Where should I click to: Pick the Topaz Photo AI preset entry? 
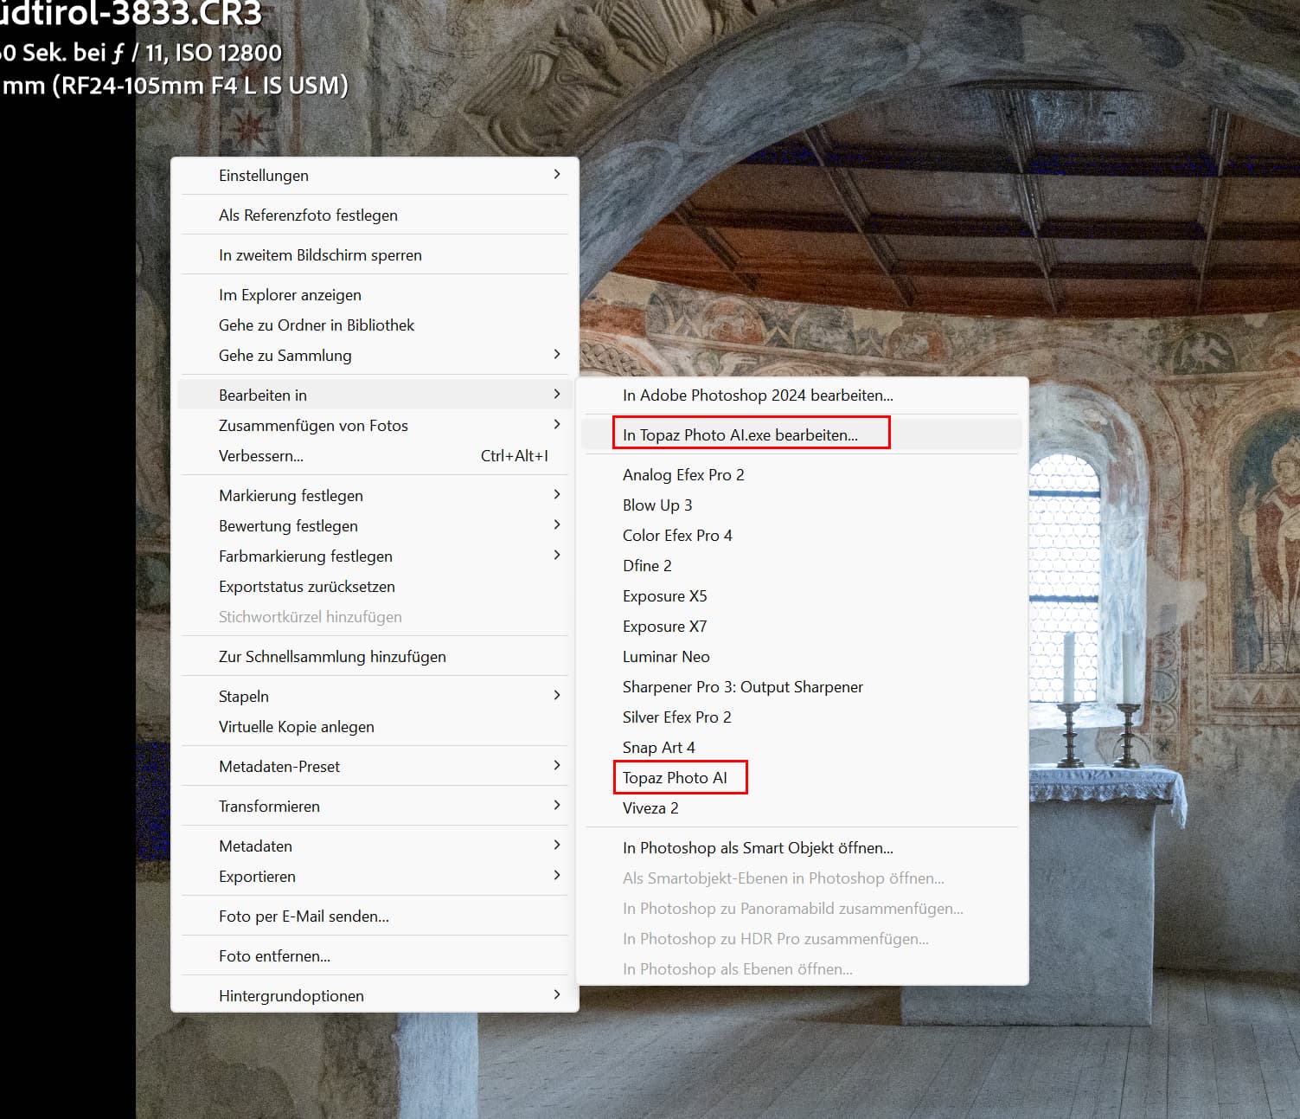coord(675,778)
